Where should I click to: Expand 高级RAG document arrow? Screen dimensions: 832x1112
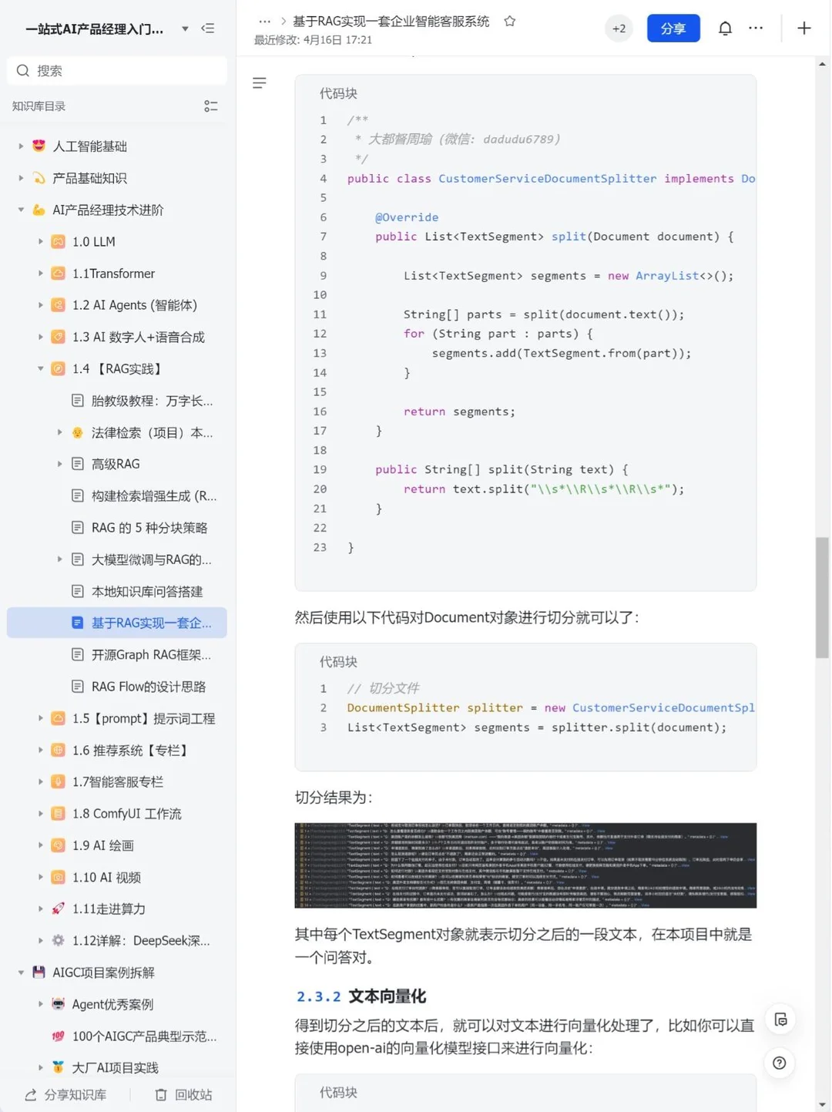click(59, 464)
